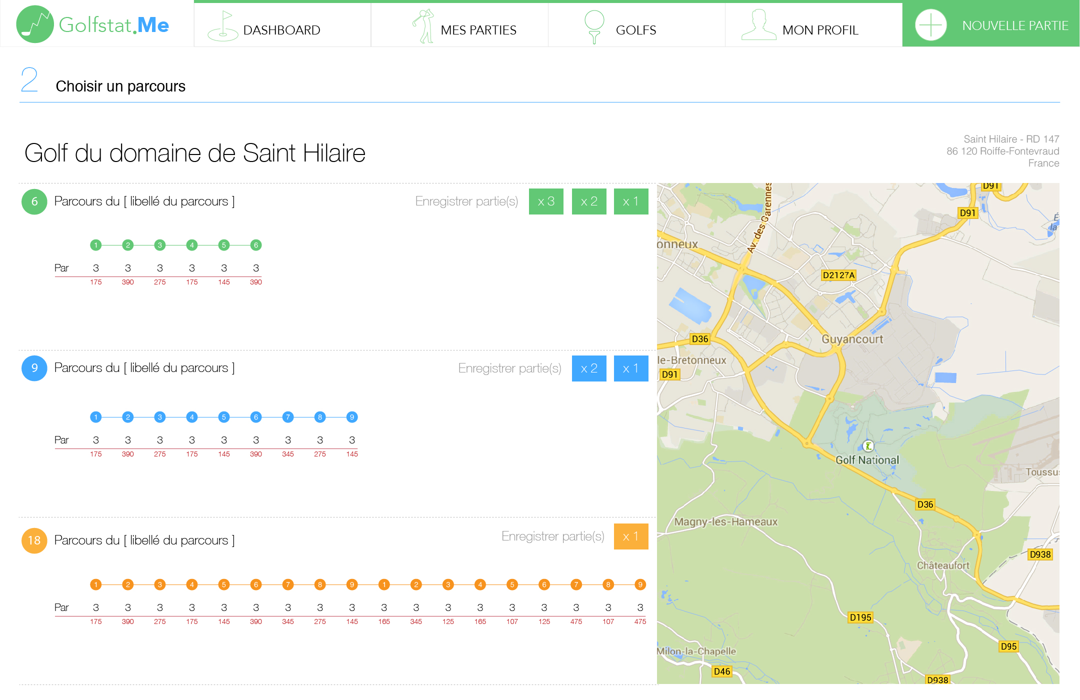Screen dimensions: 1080x700
Task: Click the Golf National marker on map
Action: pyautogui.click(x=868, y=446)
